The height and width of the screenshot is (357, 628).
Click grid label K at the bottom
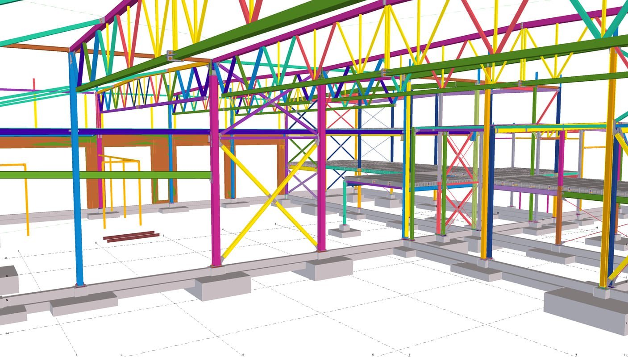373,355
